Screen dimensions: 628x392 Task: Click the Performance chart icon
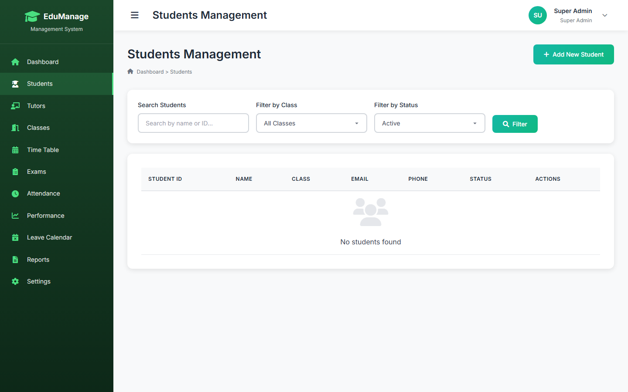(x=15, y=216)
